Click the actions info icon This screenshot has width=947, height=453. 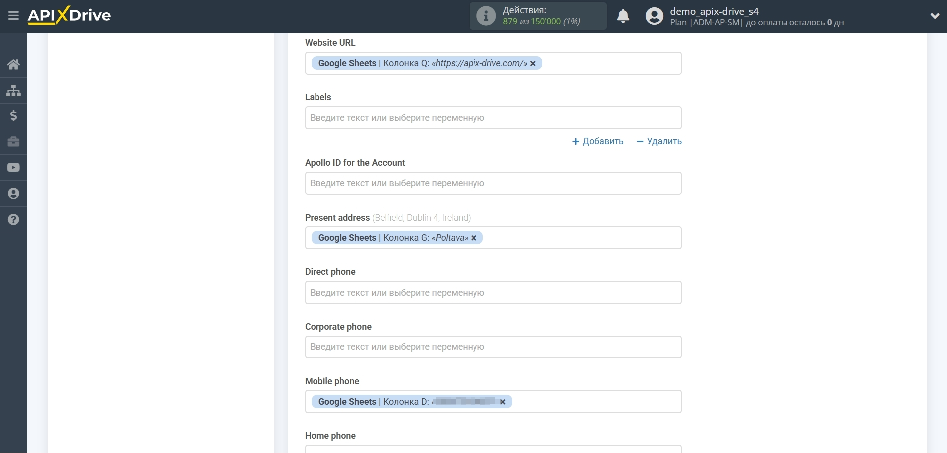point(486,16)
